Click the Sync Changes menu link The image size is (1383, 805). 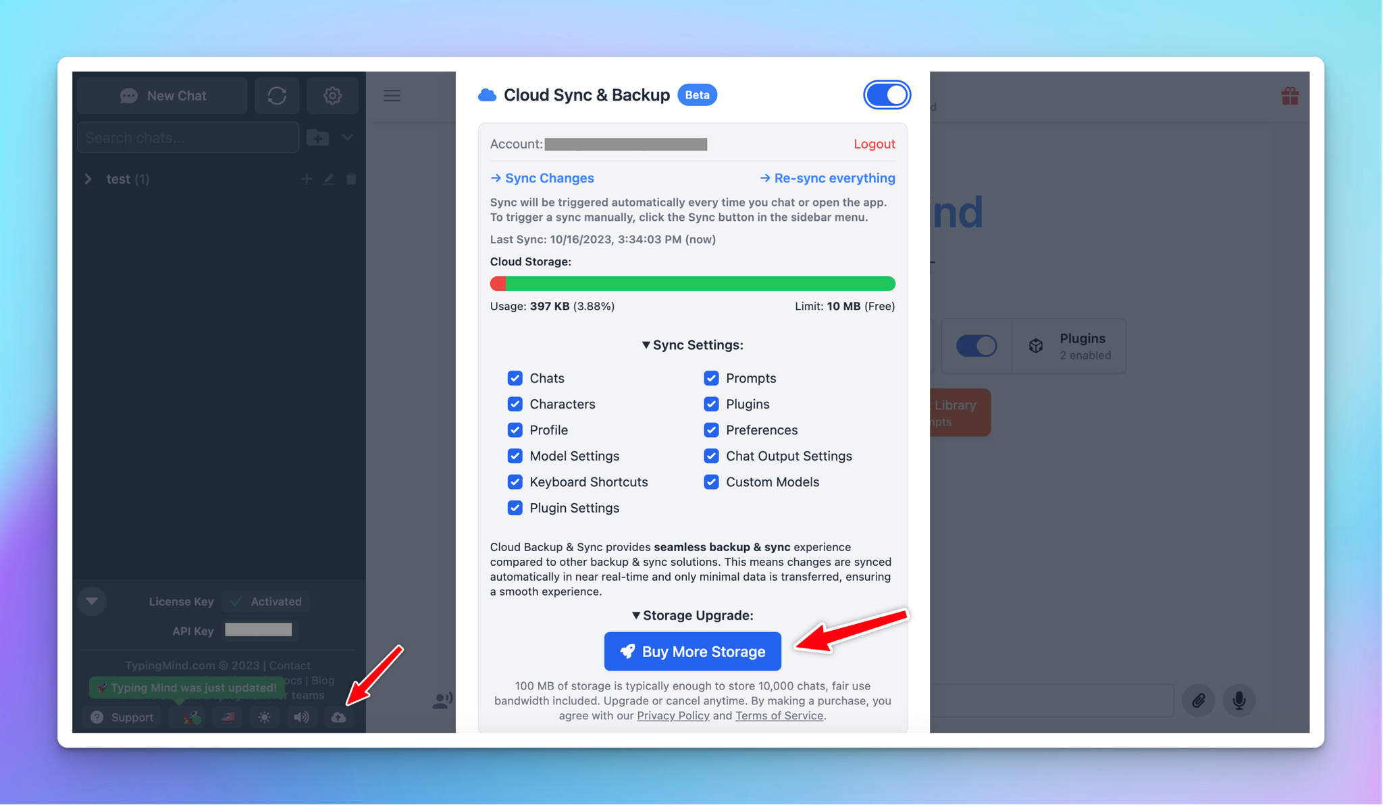click(x=541, y=178)
